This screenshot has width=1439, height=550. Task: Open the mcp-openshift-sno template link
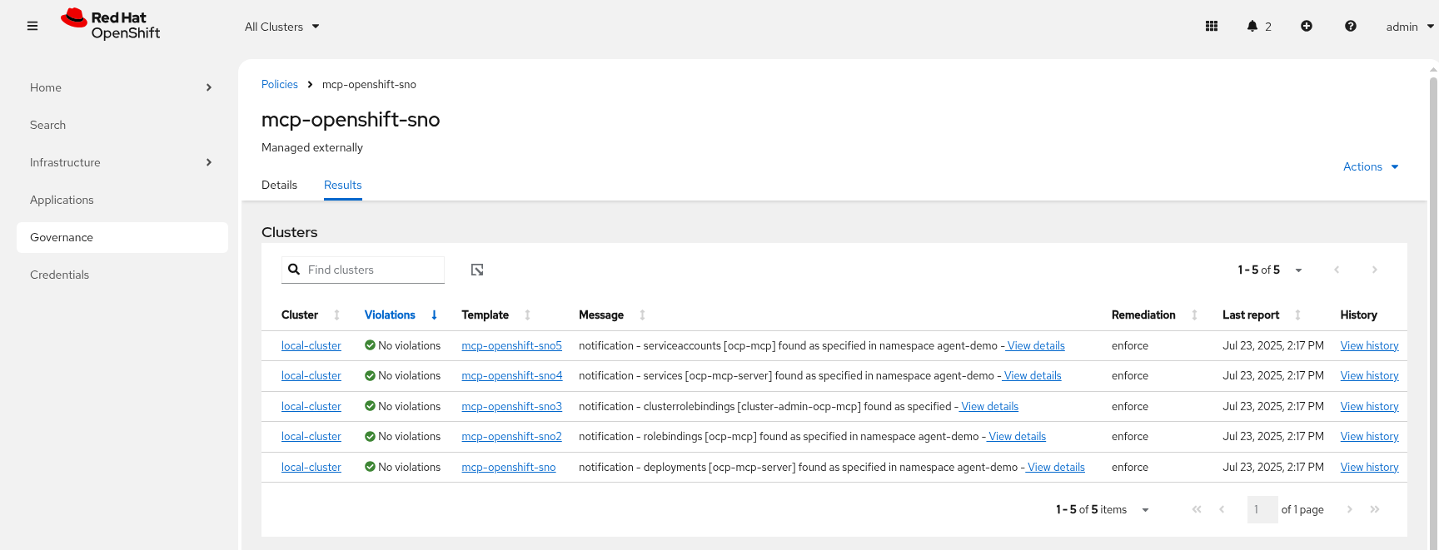[509, 467]
